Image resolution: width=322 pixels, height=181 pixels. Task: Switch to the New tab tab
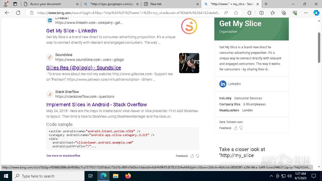click(x=171, y=4)
